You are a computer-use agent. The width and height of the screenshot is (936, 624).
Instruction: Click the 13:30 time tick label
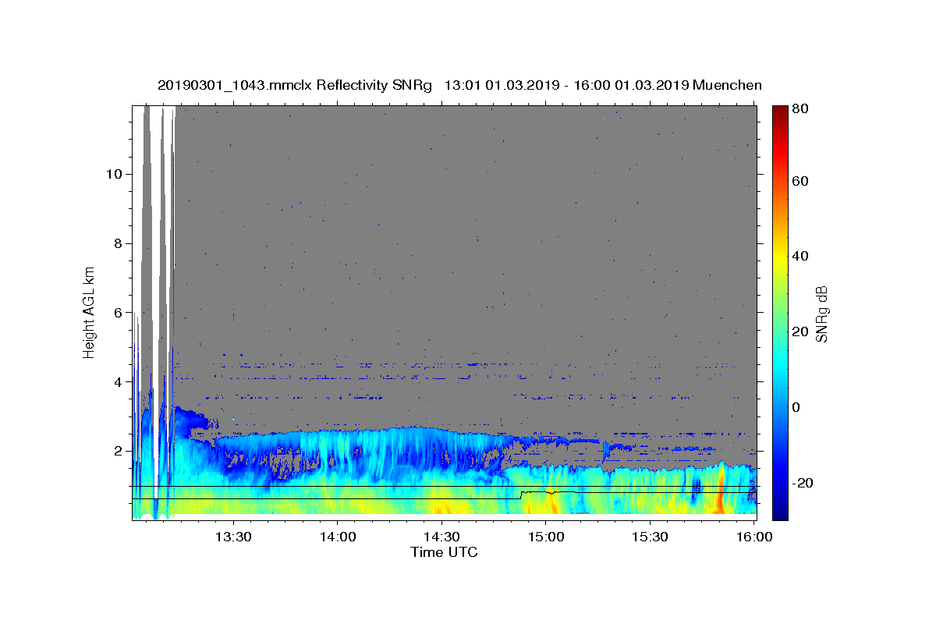tap(232, 537)
